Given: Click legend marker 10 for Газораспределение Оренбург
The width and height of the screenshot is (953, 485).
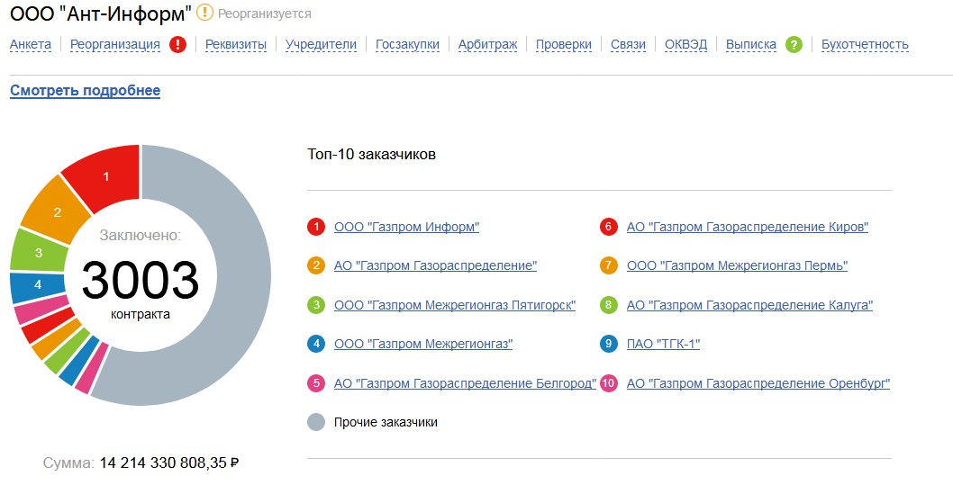Looking at the screenshot, I should click(608, 383).
